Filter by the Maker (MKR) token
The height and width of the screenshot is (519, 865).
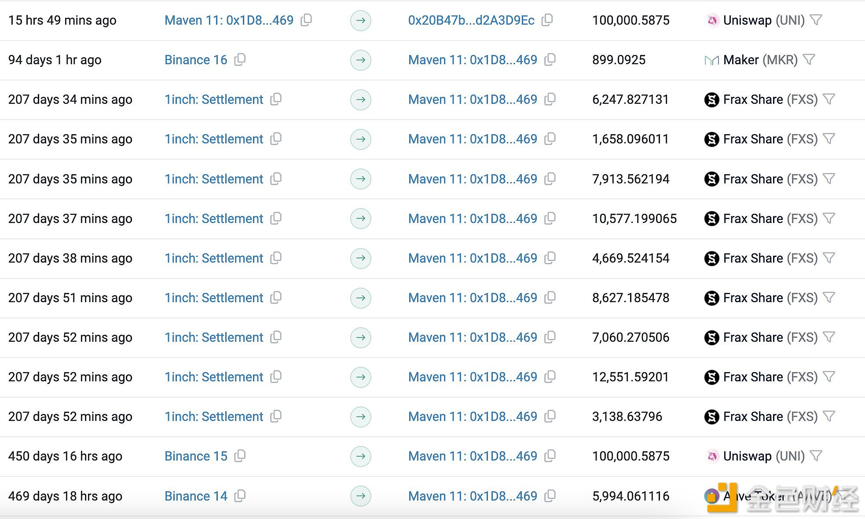(x=809, y=60)
